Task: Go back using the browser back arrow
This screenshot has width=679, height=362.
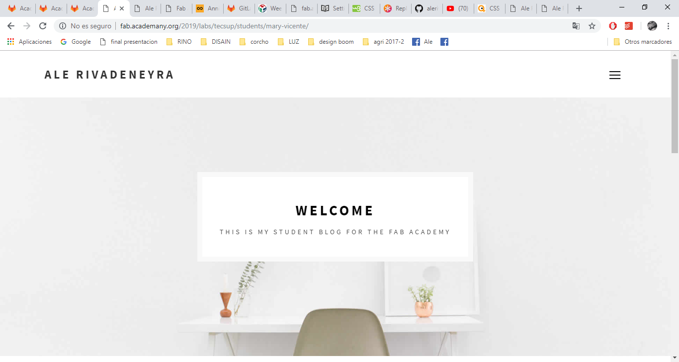Action: point(11,26)
